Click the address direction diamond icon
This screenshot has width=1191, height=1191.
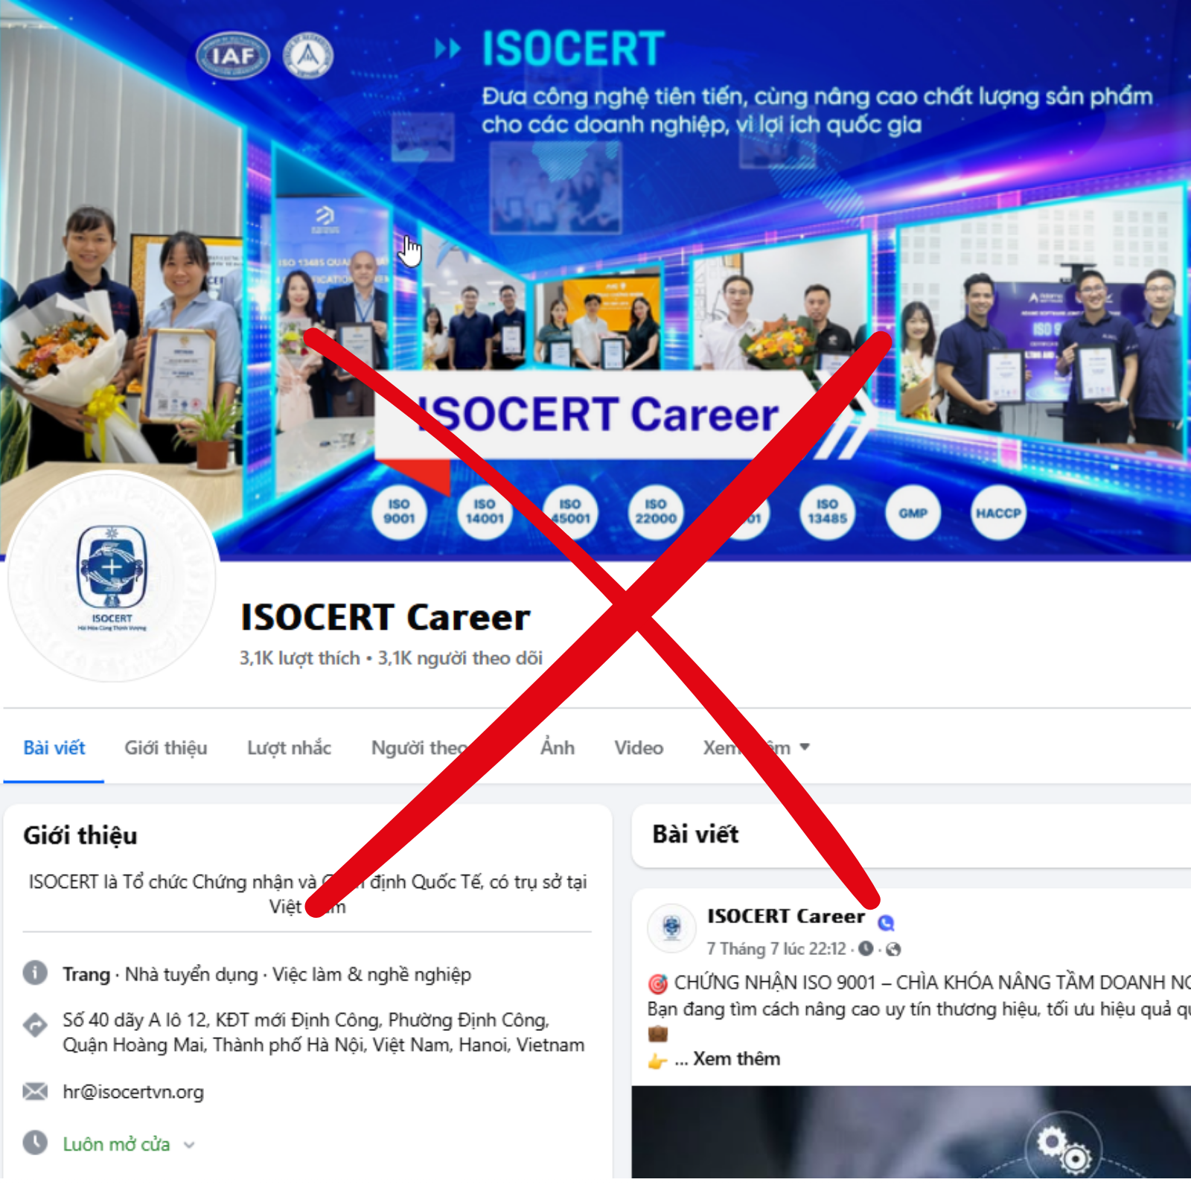coord(35,1025)
